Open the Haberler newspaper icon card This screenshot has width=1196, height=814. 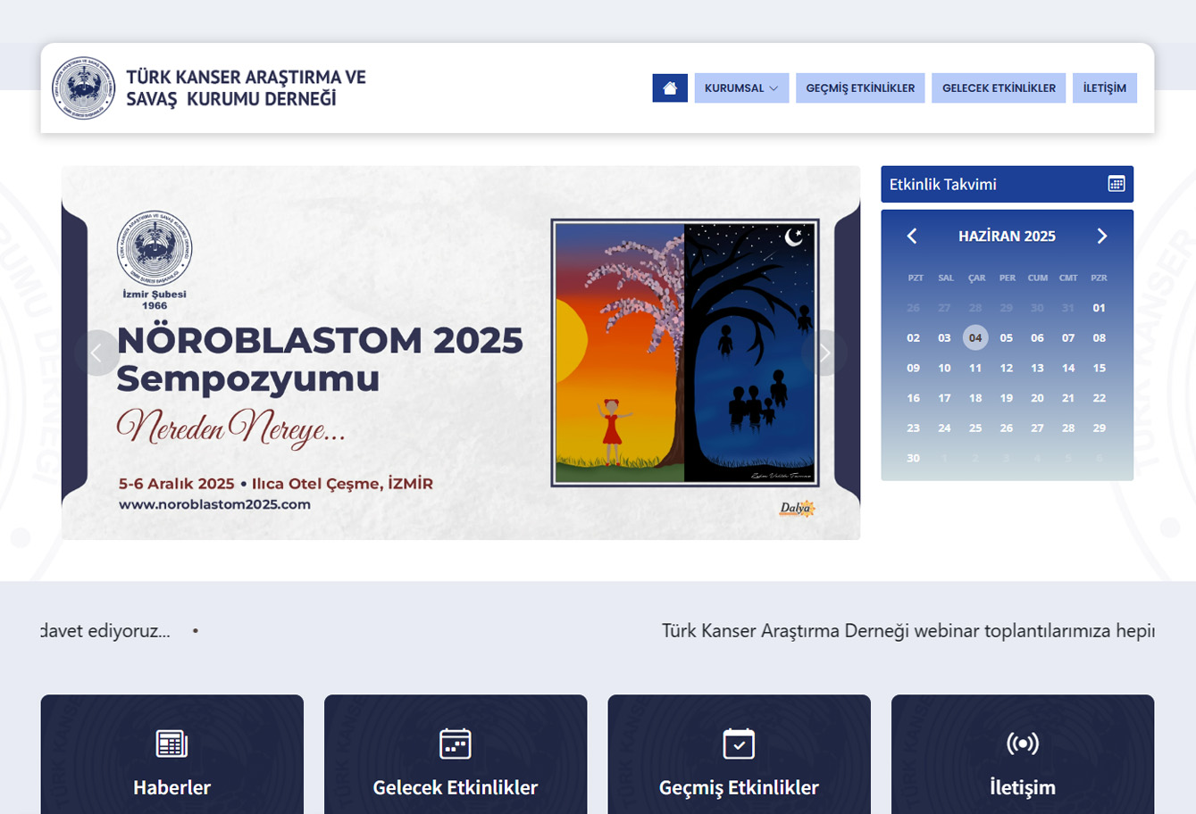(171, 743)
